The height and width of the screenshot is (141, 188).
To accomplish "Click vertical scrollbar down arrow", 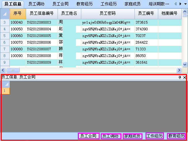I will [185, 65].
